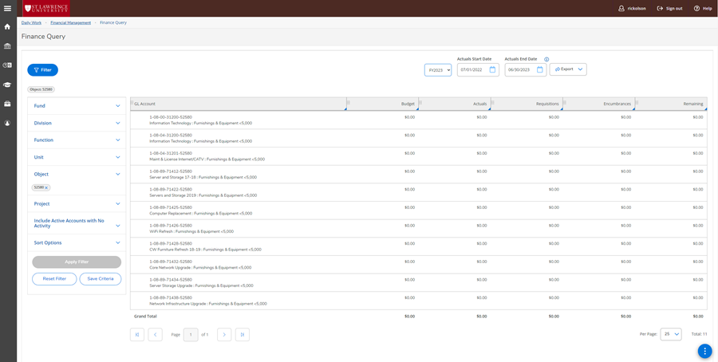Remove the 52580 object filter chip

tap(46, 188)
